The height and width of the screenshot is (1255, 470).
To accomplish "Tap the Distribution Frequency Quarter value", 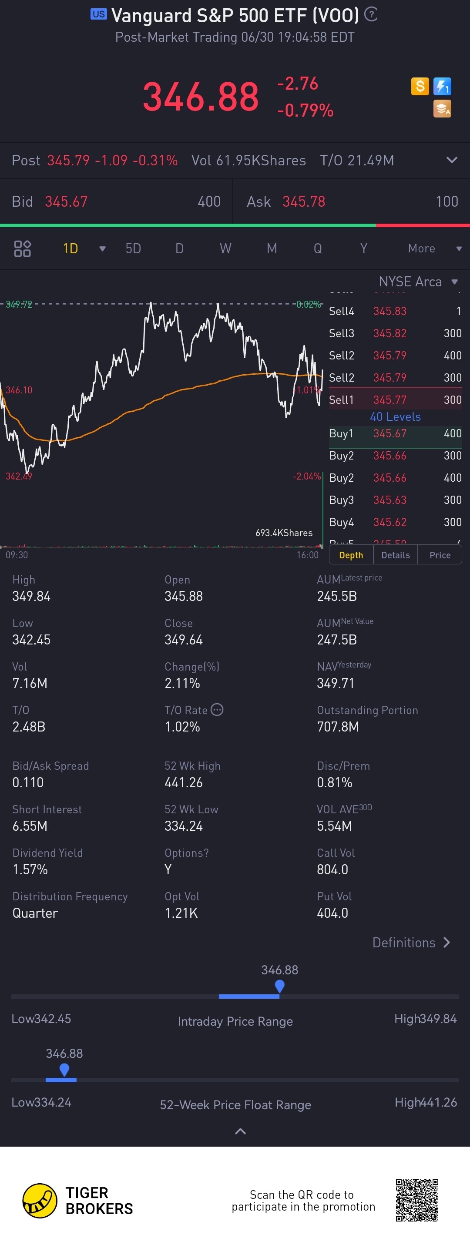I will point(35,913).
